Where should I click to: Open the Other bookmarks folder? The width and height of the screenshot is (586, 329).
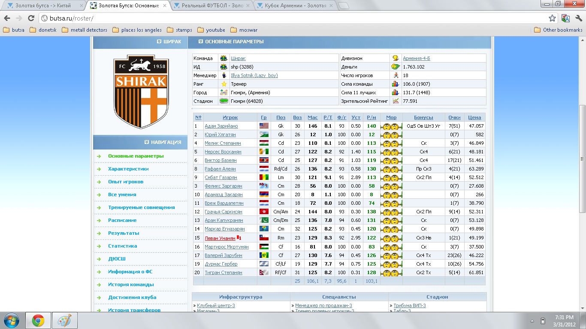[x=558, y=30]
